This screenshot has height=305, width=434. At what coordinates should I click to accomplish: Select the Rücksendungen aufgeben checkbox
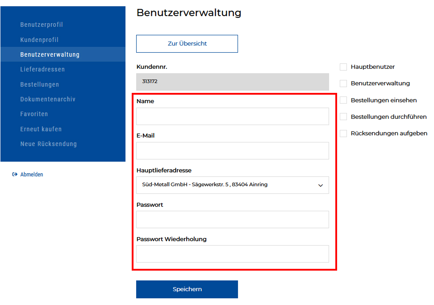(x=343, y=134)
